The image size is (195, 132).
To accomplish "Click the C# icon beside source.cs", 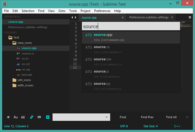I will (18, 53).
